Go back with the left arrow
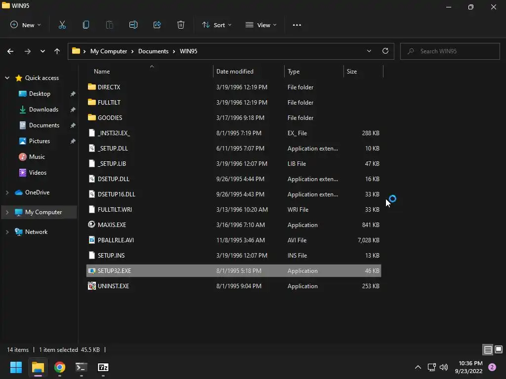The height and width of the screenshot is (379, 506). tap(10, 51)
